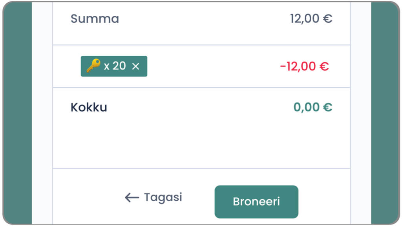Click the divider line above the Tagasi row
This screenshot has height=226, width=402.
pos(201,169)
